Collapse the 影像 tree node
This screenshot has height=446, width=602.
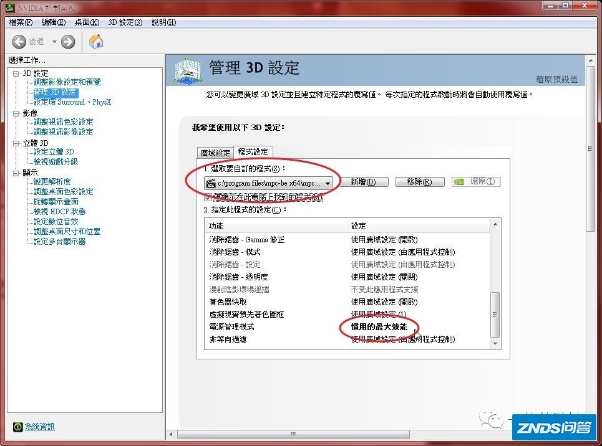pos(16,113)
